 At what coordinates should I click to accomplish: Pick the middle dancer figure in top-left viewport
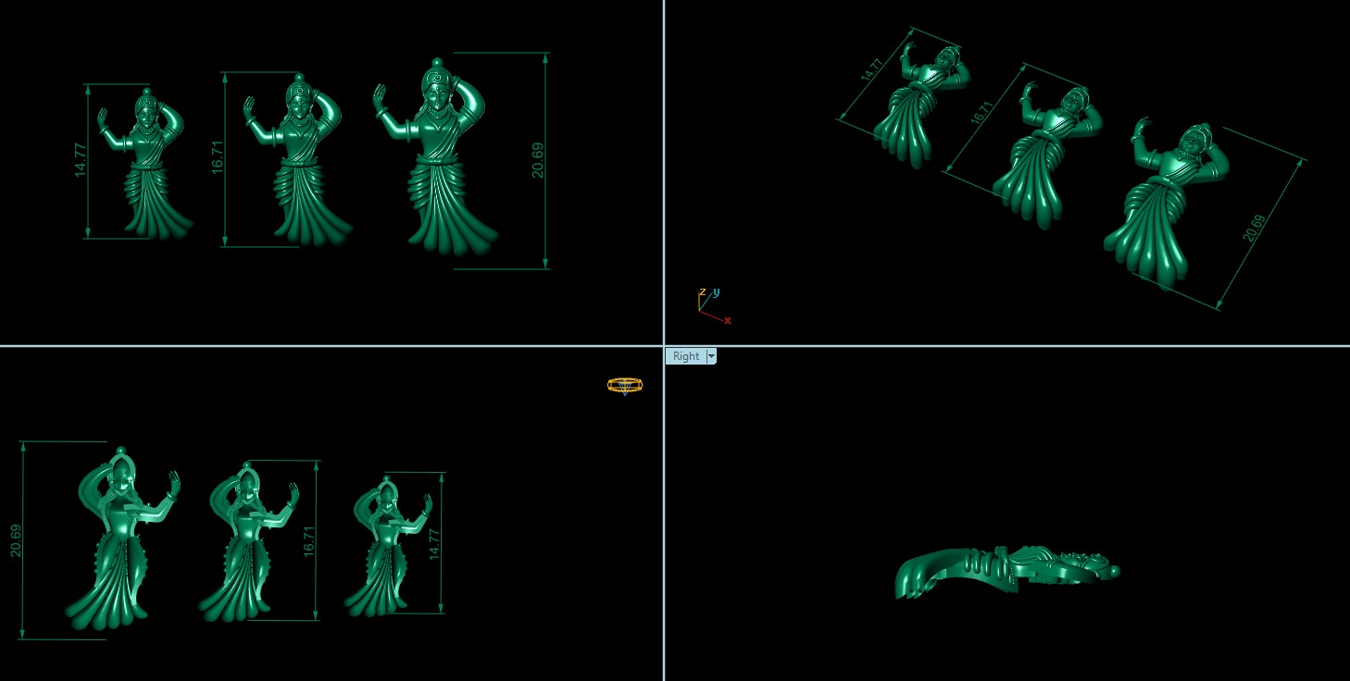pyautogui.click(x=296, y=160)
